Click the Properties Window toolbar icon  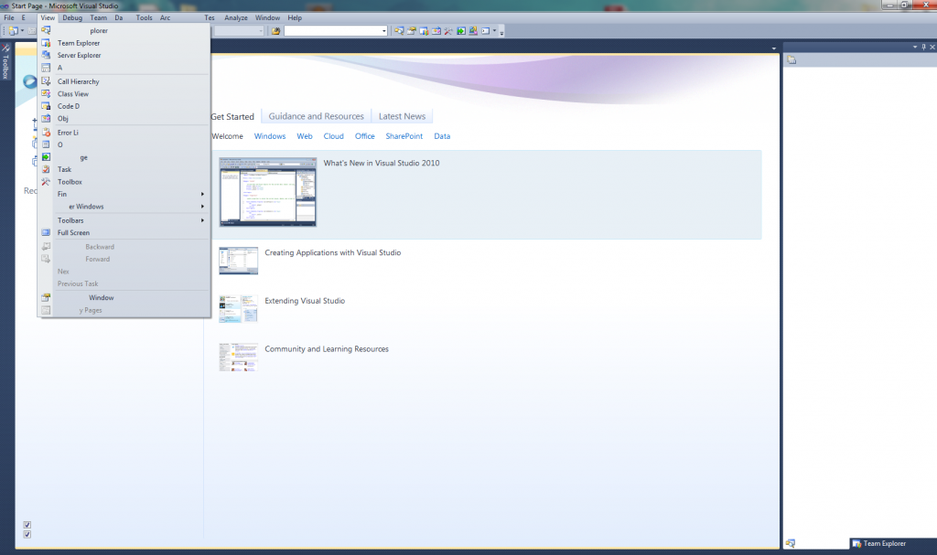(x=412, y=31)
